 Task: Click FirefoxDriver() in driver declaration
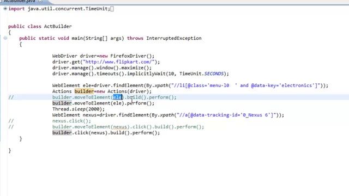[x=132, y=56]
